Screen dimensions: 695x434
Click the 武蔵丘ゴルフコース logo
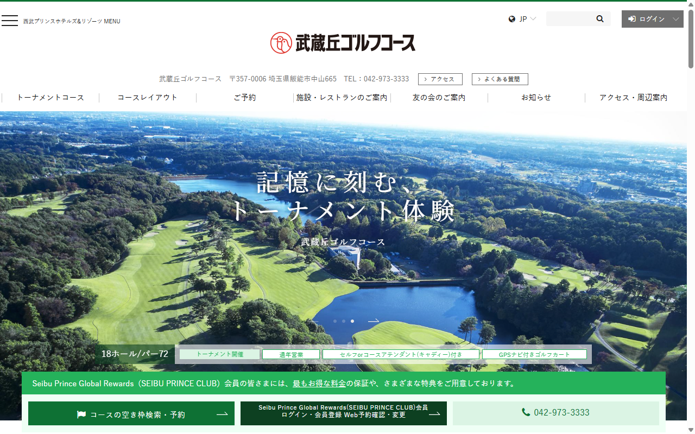click(x=343, y=42)
